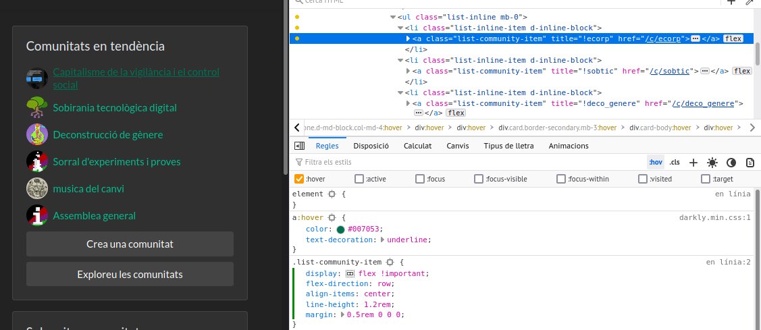Click the Sorral d'experiments i proves avatar
761x330 pixels.
[37, 161]
